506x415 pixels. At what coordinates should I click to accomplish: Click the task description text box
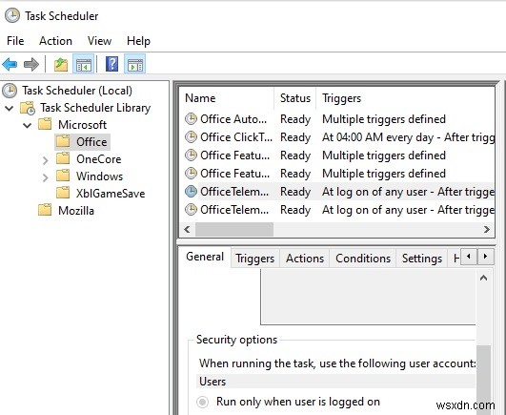368,297
